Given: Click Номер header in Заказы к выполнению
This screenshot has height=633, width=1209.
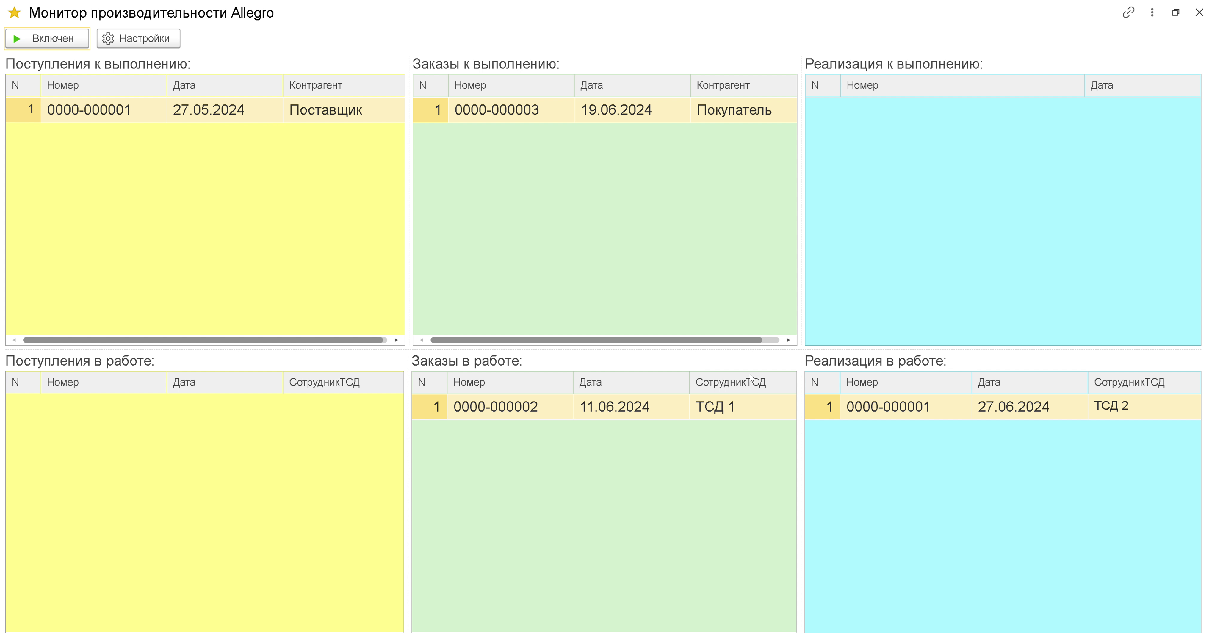Looking at the screenshot, I should pos(511,85).
